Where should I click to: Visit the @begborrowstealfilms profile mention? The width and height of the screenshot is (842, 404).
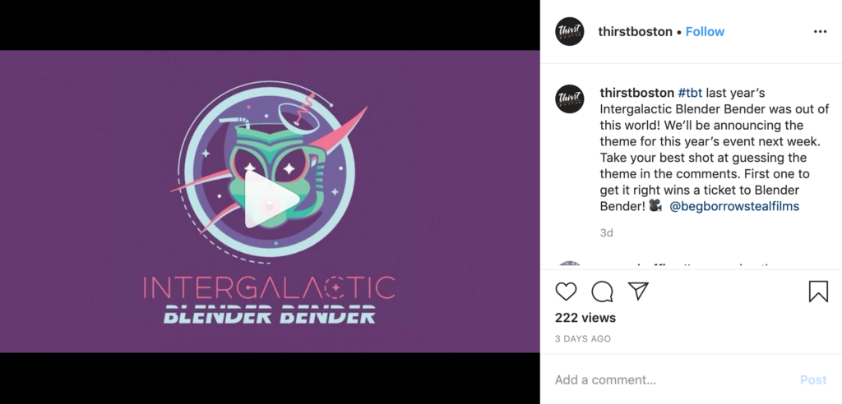pyautogui.click(x=734, y=206)
